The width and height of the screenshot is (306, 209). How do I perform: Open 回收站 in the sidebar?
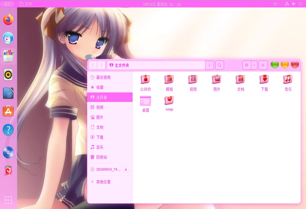[x=110, y=157]
